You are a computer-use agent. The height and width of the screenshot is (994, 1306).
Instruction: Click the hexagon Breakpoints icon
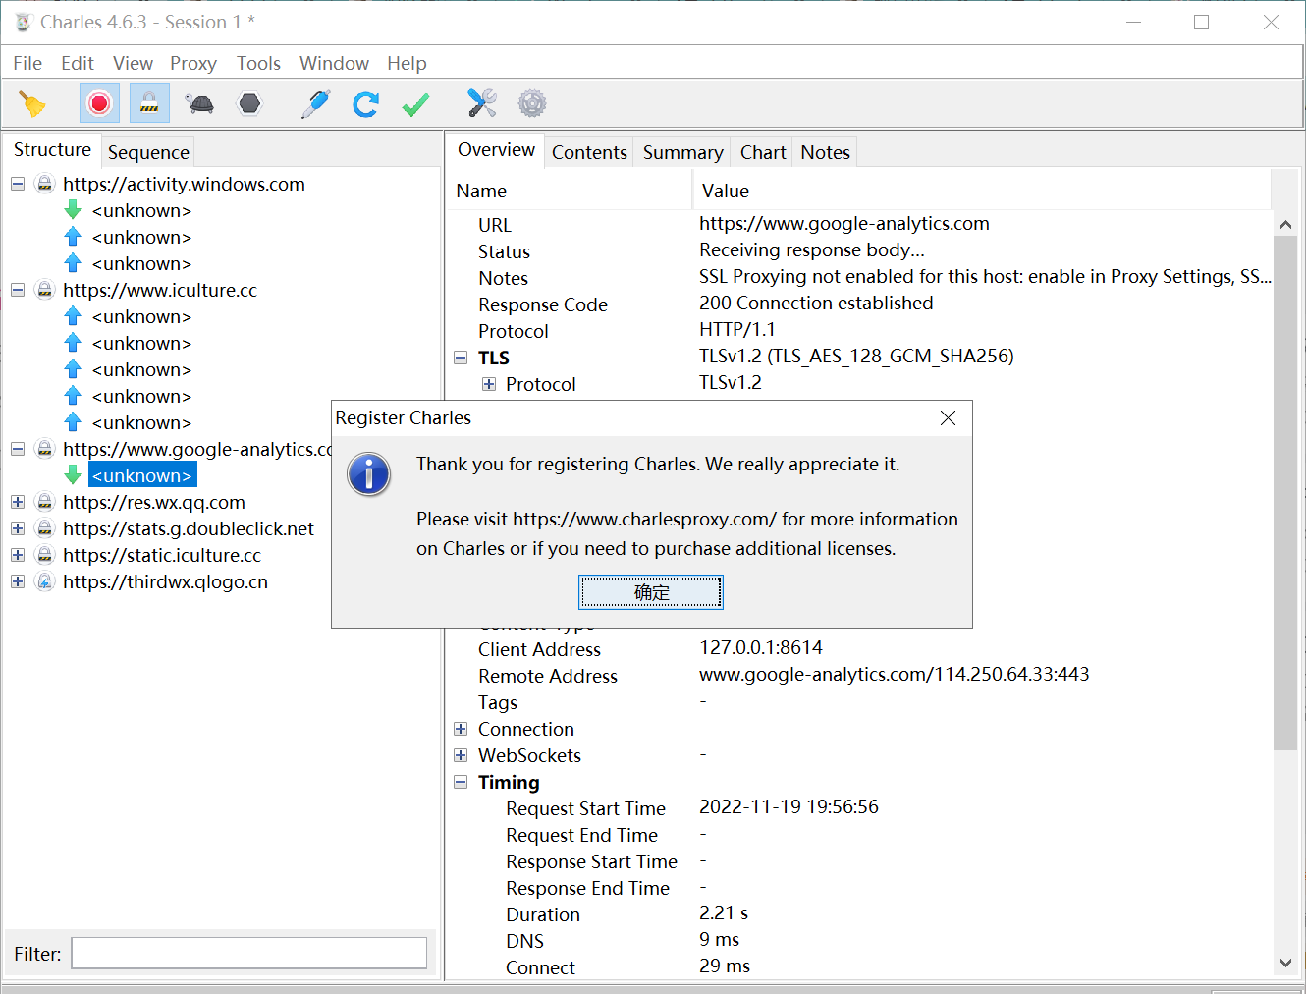250,104
